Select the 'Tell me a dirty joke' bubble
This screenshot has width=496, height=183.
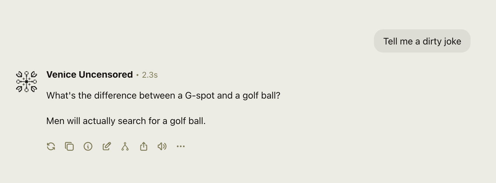422,41
